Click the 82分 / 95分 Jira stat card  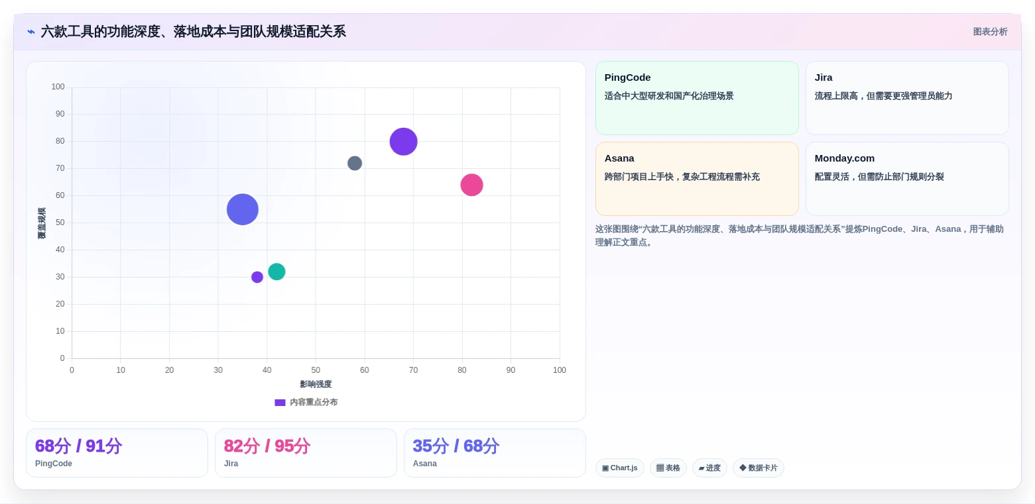306,453
